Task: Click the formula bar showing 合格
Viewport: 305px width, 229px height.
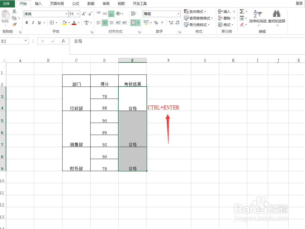Action: pyautogui.click(x=187, y=46)
